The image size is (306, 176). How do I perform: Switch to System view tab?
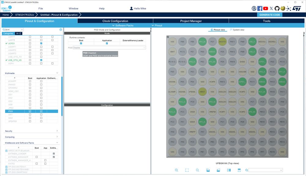[237, 30]
